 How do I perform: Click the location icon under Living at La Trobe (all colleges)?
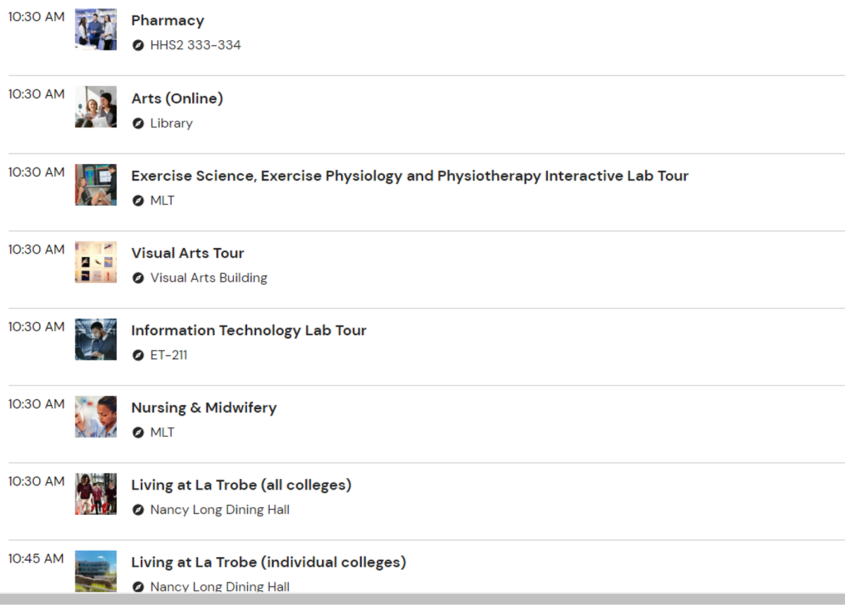138,510
